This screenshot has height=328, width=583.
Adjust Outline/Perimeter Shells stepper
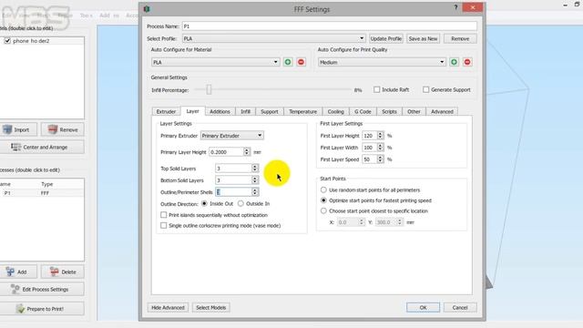pos(255,192)
